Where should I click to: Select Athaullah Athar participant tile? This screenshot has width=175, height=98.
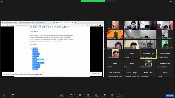click(x=165, y=63)
